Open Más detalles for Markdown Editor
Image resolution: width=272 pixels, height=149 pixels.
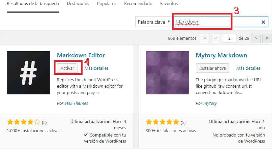click(x=96, y=68)
